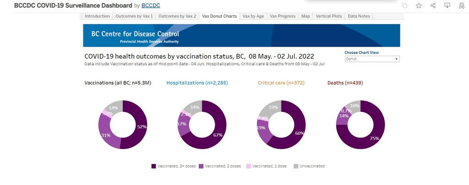Switch to the Introduction tab

click(98, 16)
